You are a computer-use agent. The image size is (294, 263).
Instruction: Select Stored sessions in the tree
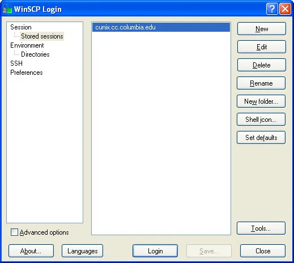click(42, 36)
